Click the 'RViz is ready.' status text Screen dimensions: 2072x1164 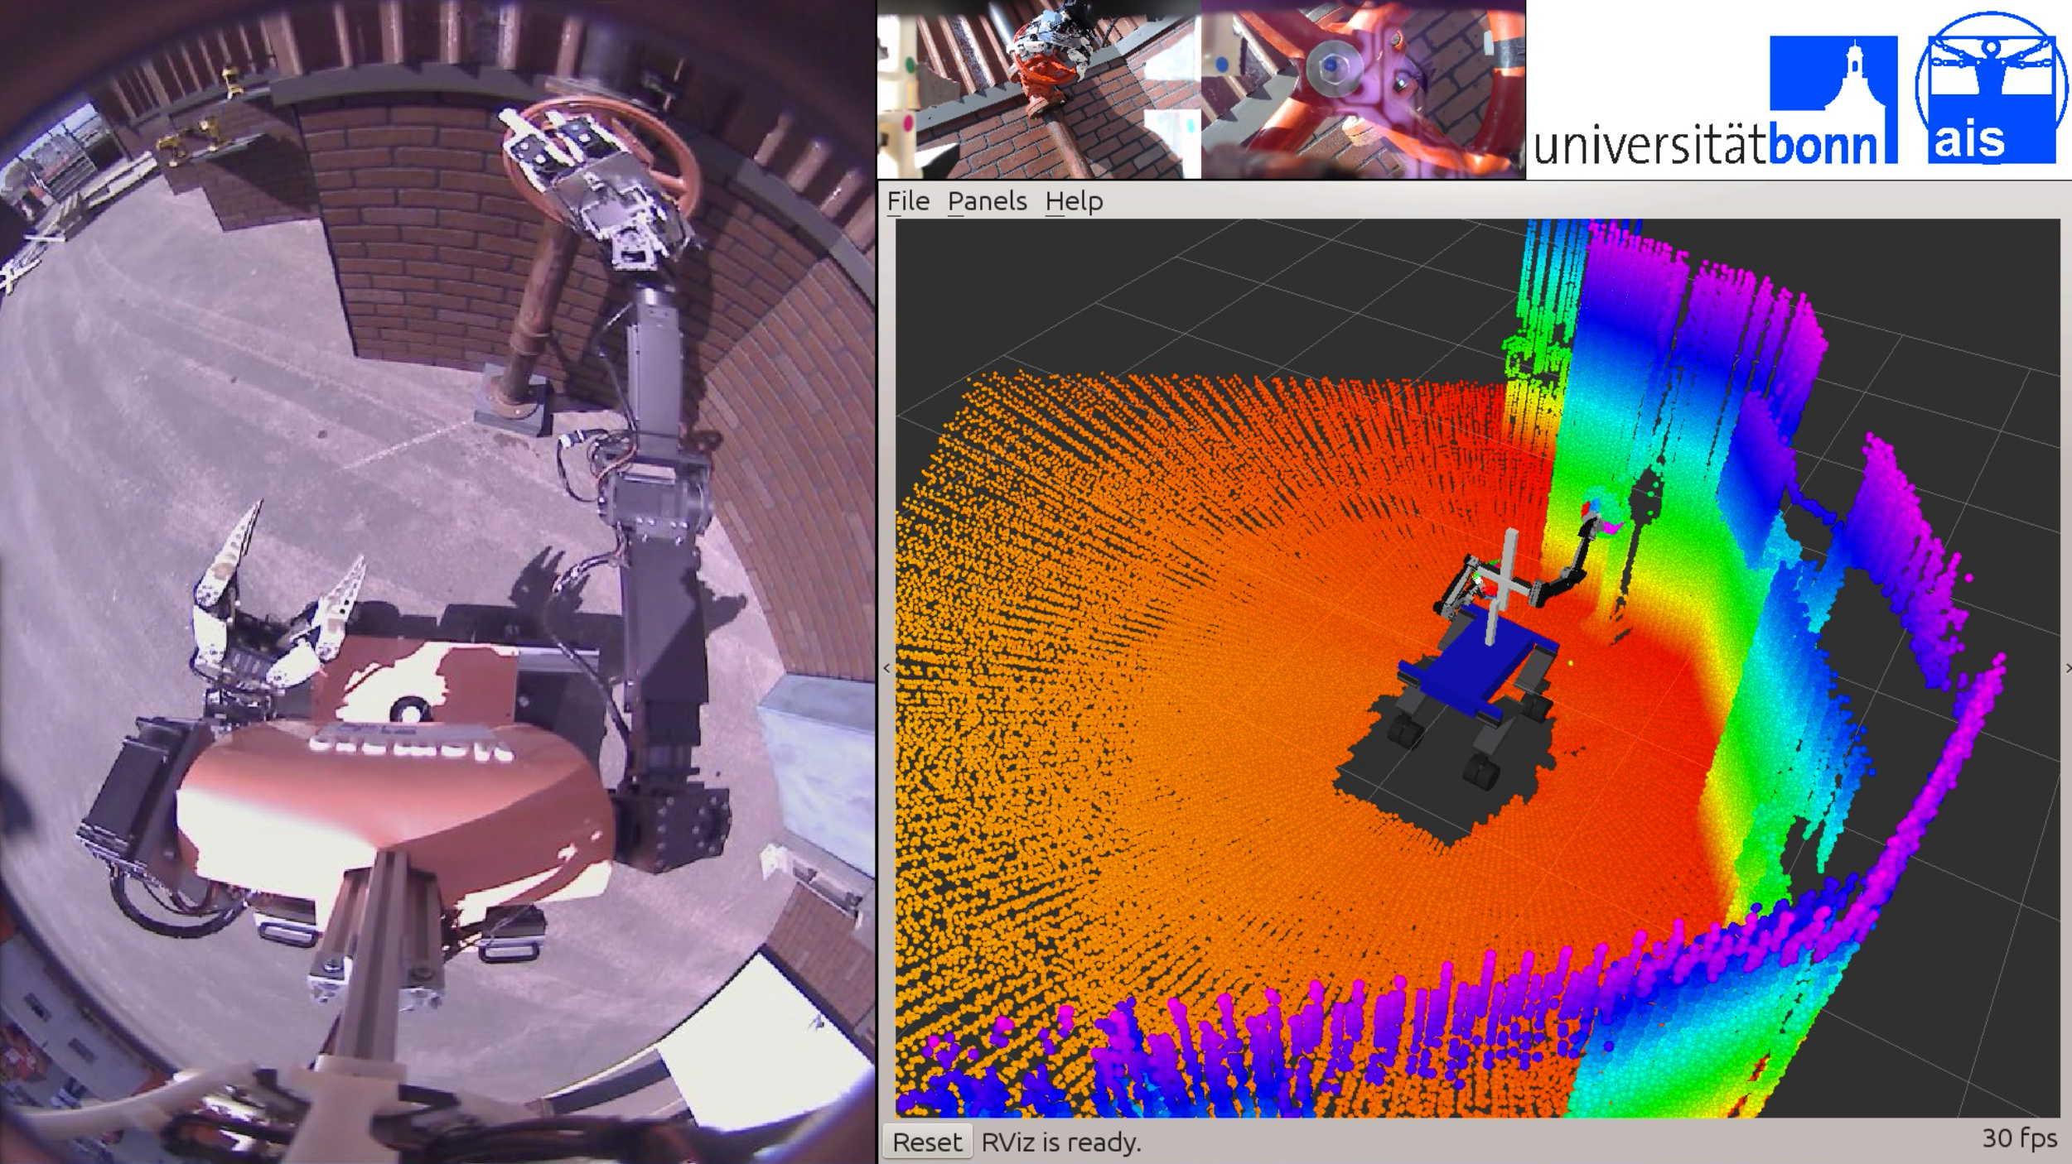pyautogui.click(x=1061, y=1142)
